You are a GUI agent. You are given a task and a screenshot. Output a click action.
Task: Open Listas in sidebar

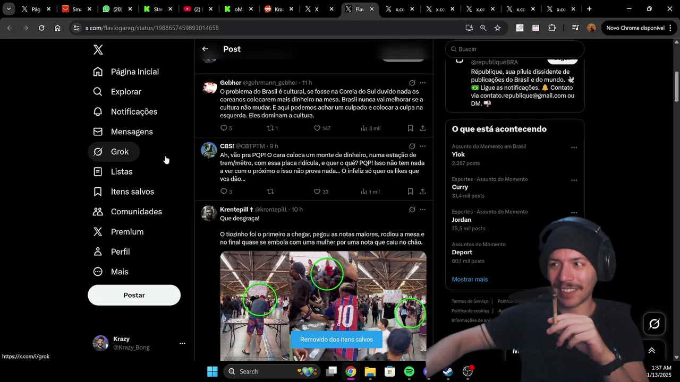point(113,171)
